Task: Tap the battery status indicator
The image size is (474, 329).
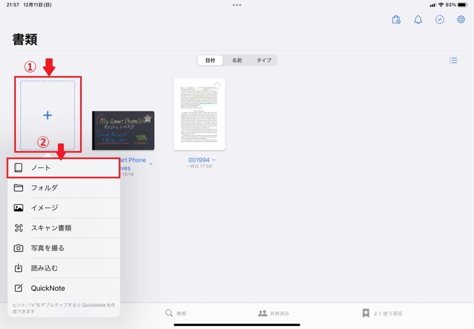Action: (x=463, y=5)
